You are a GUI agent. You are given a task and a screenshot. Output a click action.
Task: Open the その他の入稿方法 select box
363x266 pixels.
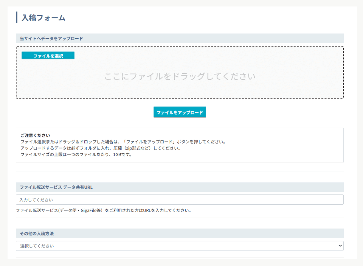[180, 246]
